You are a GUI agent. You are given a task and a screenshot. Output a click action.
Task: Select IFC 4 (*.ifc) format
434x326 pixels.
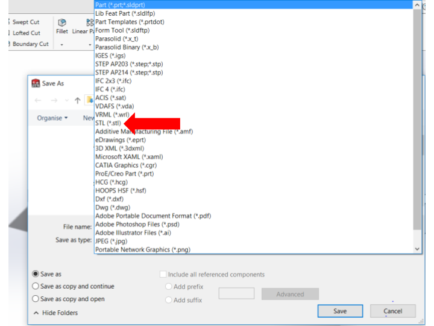pyautogui.click(x=254, y=89)
